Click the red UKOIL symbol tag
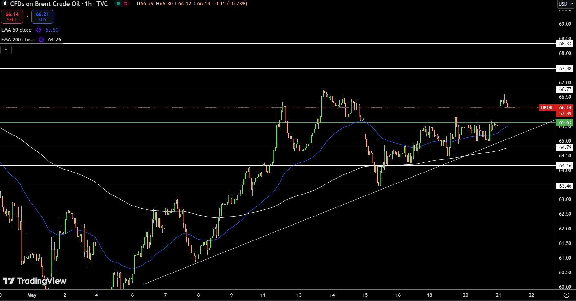The height and width of the screenshot is (301, 576). click(547, 108)
